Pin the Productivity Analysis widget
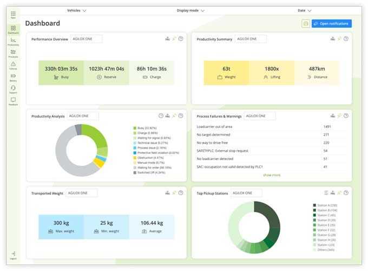Viewport: 368px width, 271px height. pyautogui.click(x=174, y=115)
